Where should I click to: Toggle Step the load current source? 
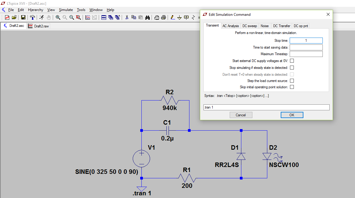coord(292,81)
